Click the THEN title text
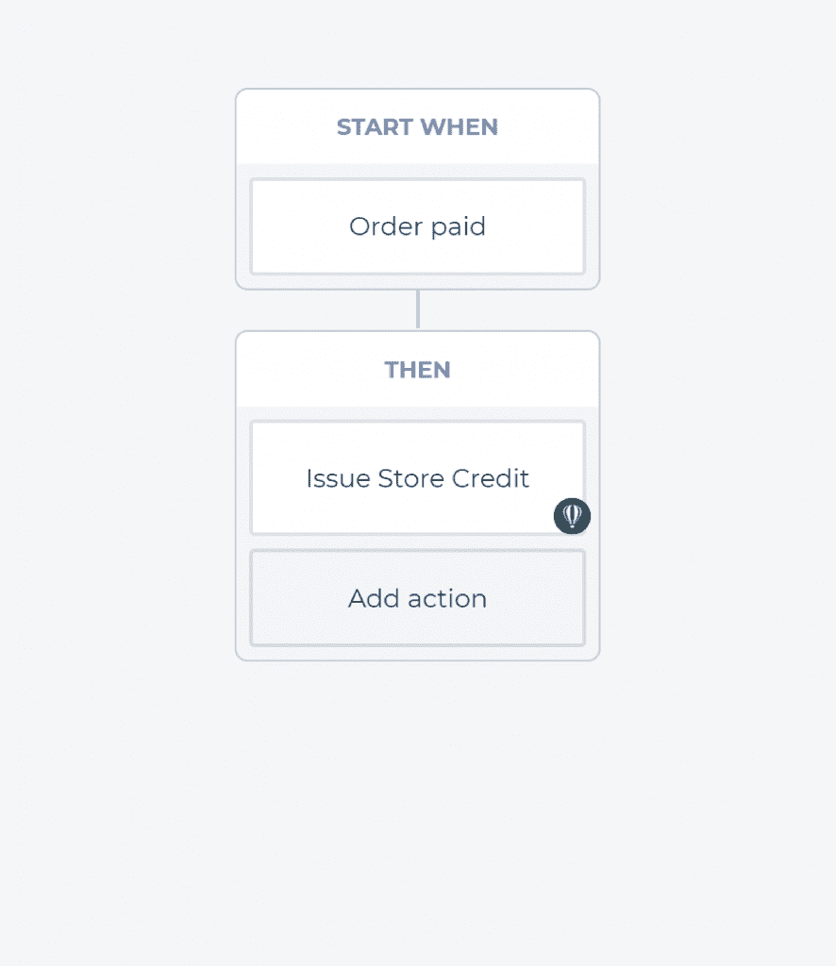 tap(417, 370)
